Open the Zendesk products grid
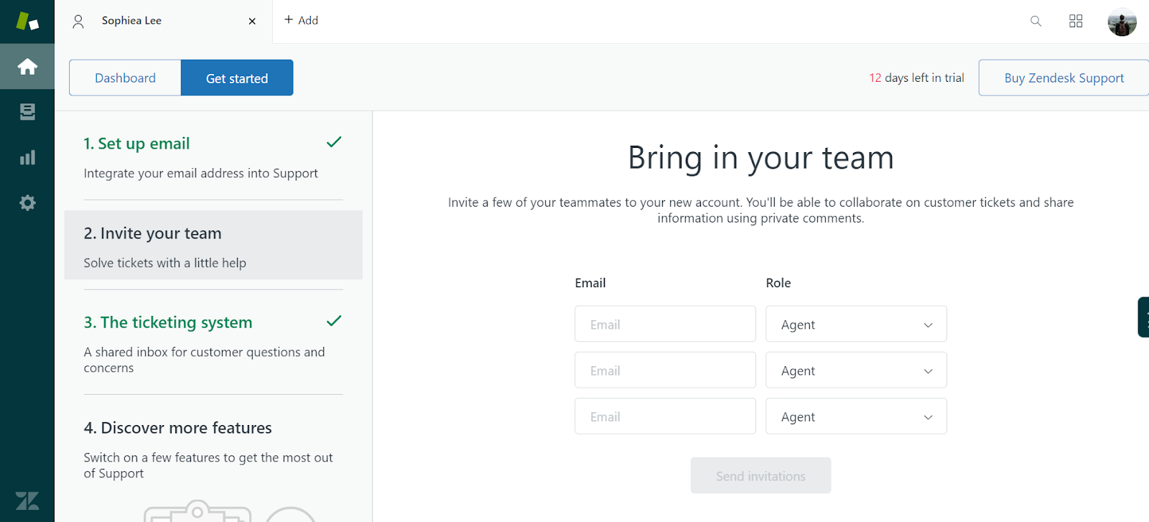 tap(1076, 21)
